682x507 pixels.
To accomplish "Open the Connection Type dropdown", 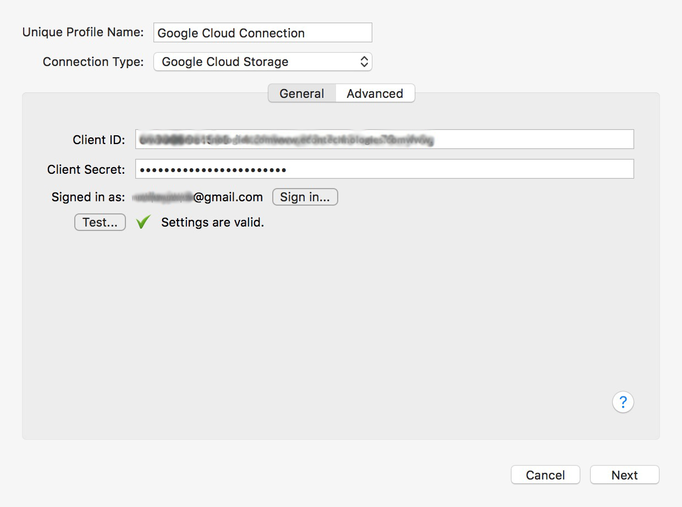I will [x=263, y=62].
